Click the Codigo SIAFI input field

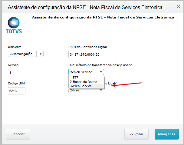[x=17, y=91]
